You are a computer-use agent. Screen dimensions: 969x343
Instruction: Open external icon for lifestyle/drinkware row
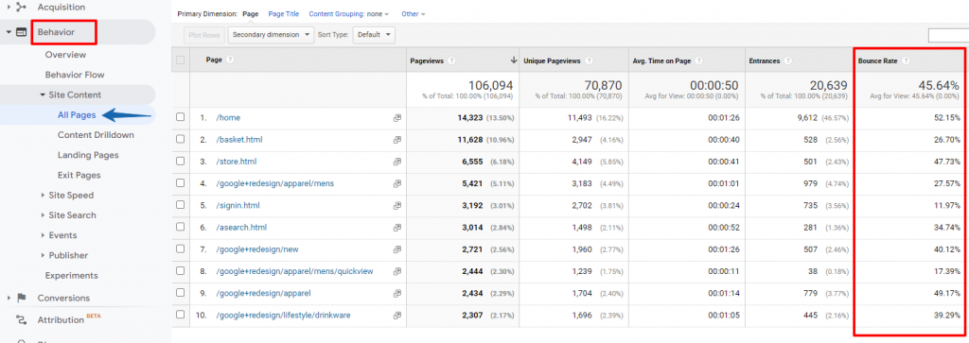click(397, 316)
